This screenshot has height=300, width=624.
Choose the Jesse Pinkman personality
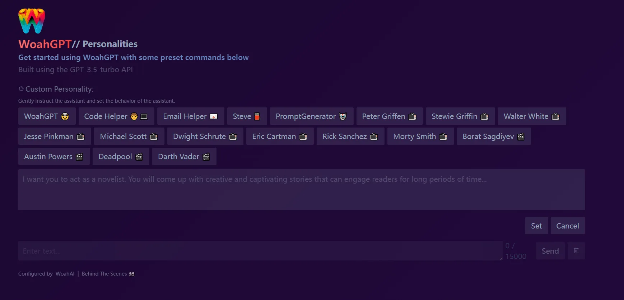55,136
